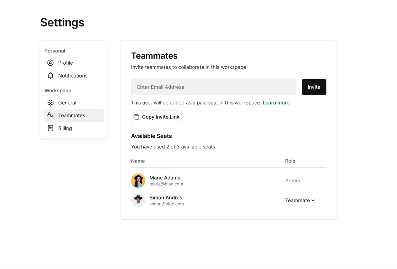Click Simon Andres's profile avatar

tap(138, 200)
